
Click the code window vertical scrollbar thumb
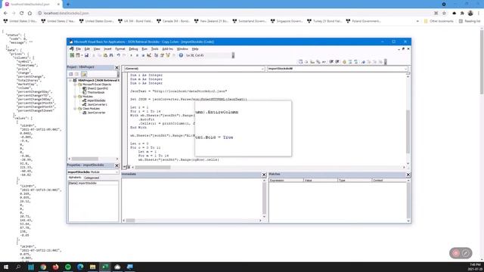(x=408, y=131)
